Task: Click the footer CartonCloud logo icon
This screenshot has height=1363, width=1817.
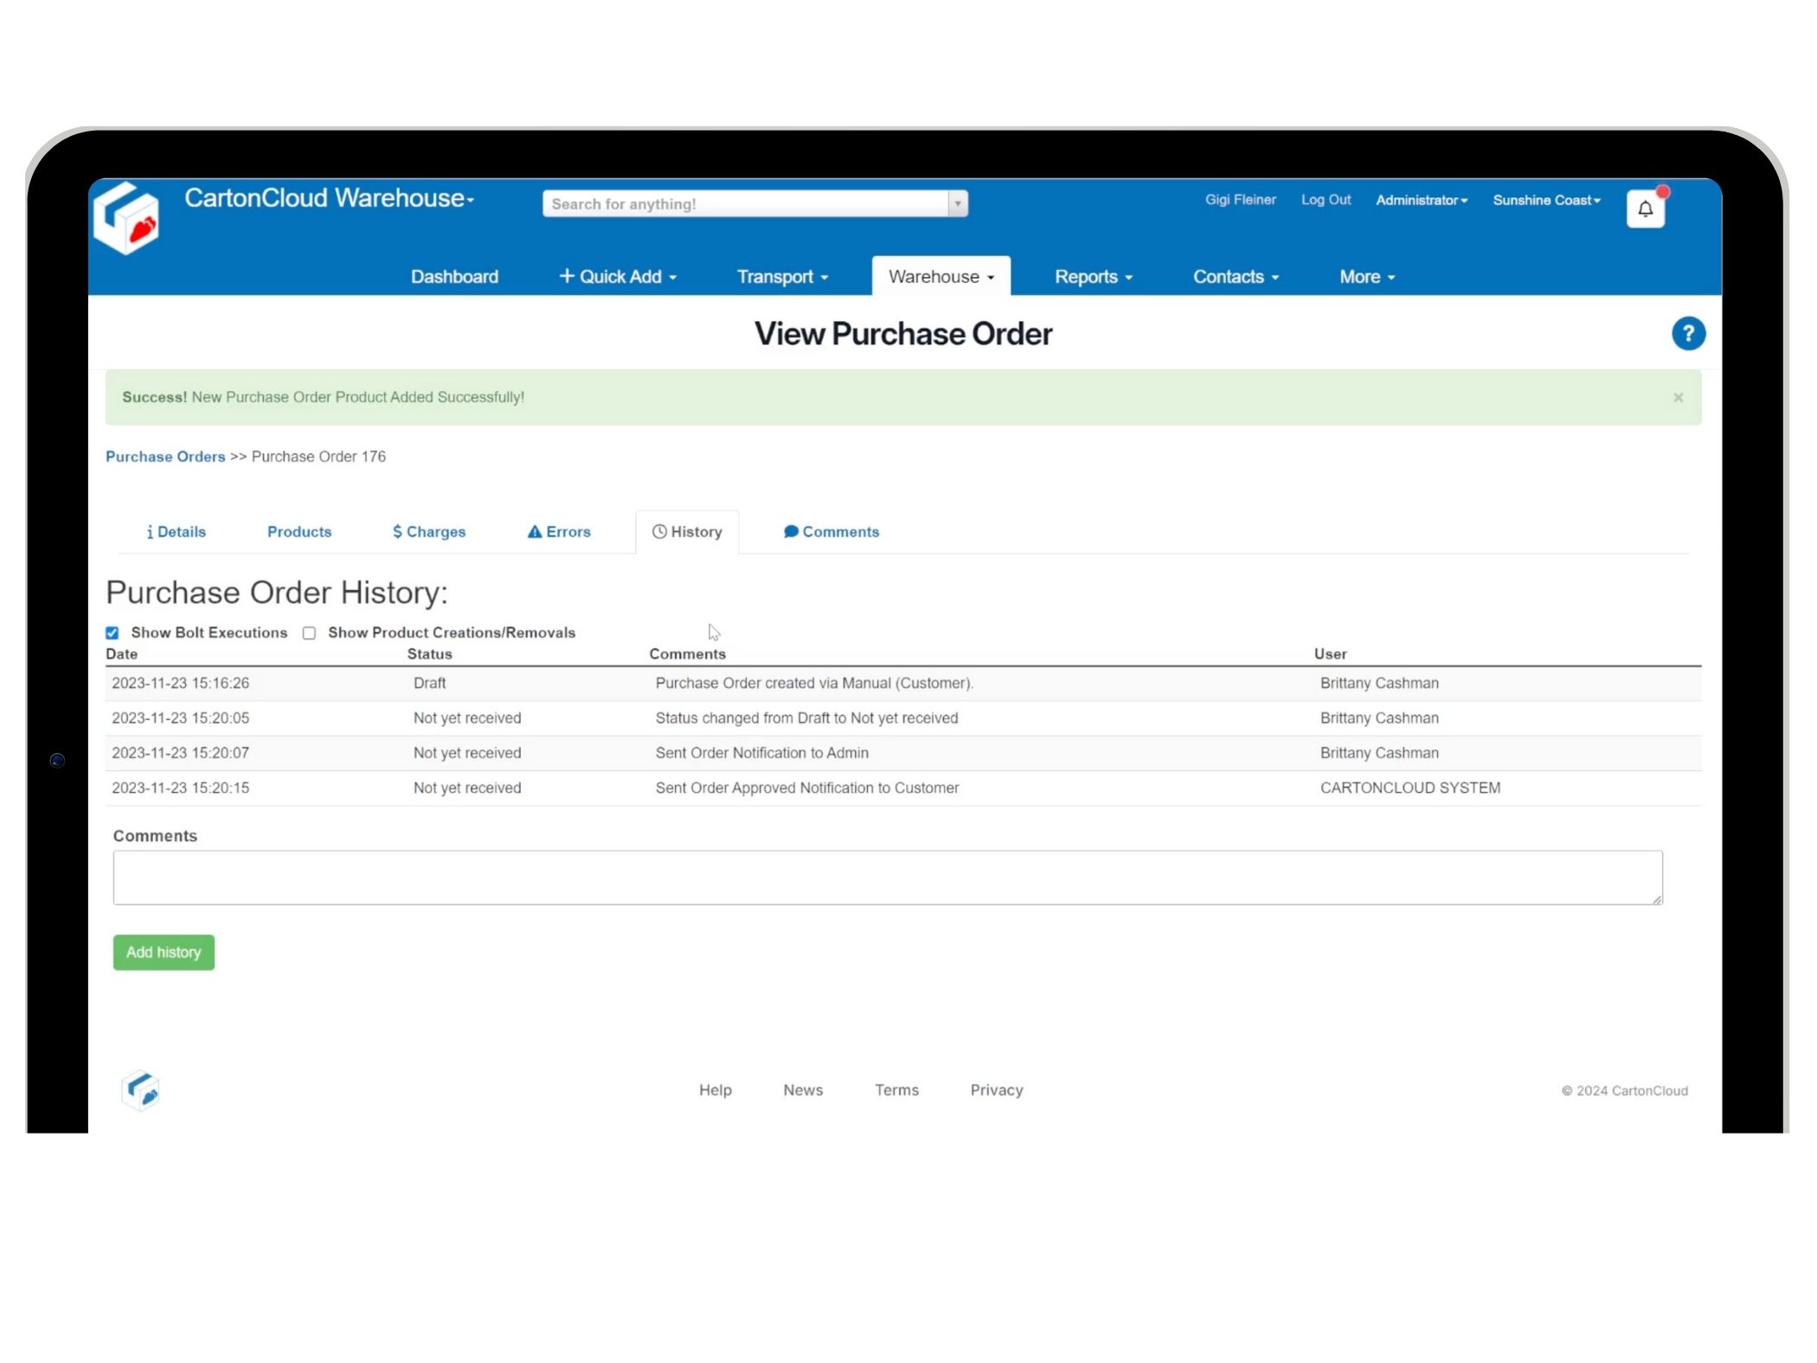Action: point(141,1090)
